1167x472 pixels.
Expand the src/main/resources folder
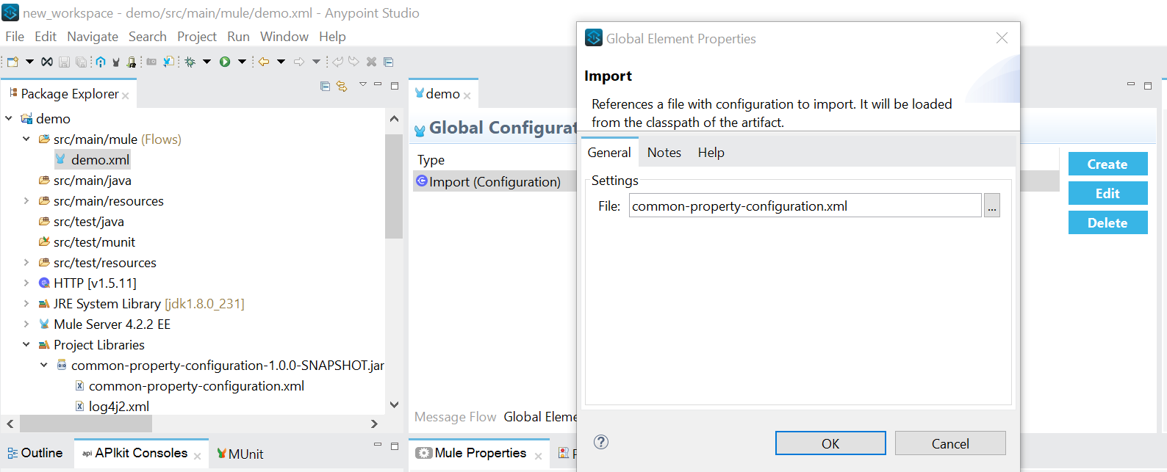26,200
